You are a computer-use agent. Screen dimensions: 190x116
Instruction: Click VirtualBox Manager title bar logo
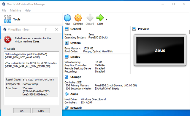(x=4, y=4)
